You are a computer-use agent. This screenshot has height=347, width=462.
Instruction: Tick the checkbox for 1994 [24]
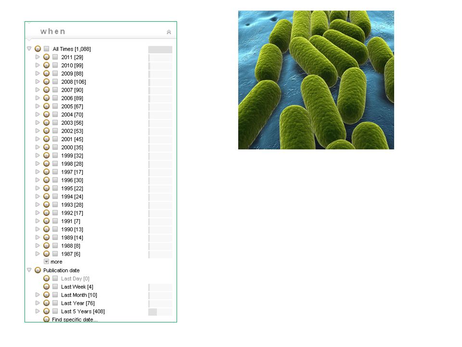click(x=55, y=196)
